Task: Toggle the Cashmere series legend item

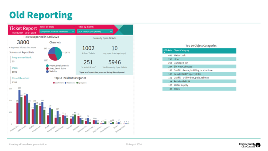Action: coord(58,83)
